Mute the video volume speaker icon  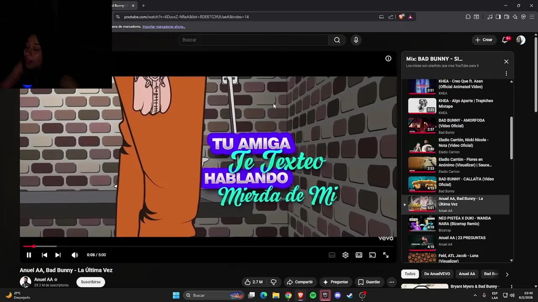click(x=75, y=255)
